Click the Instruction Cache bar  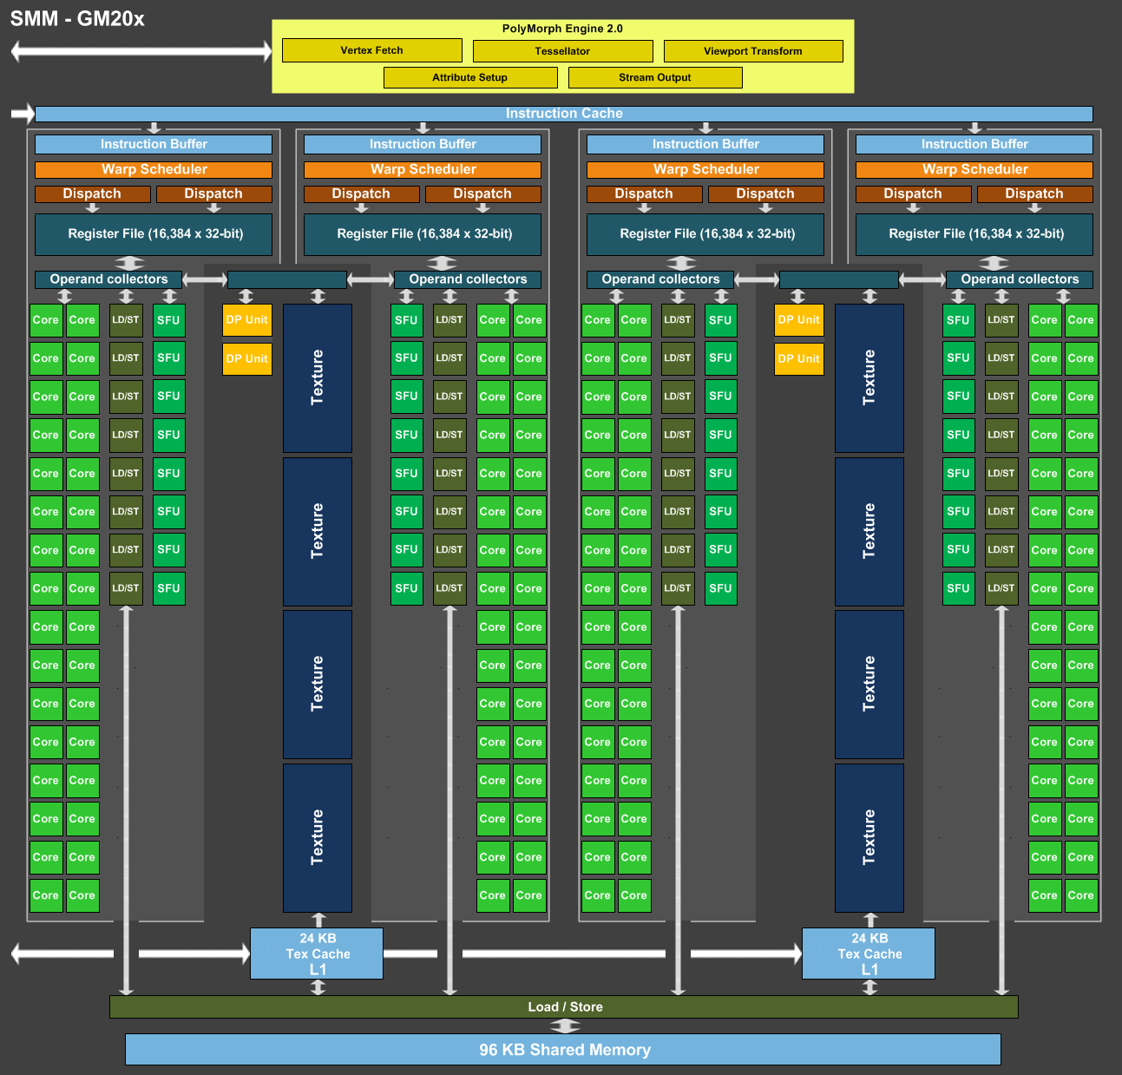[x=564, y=114]
